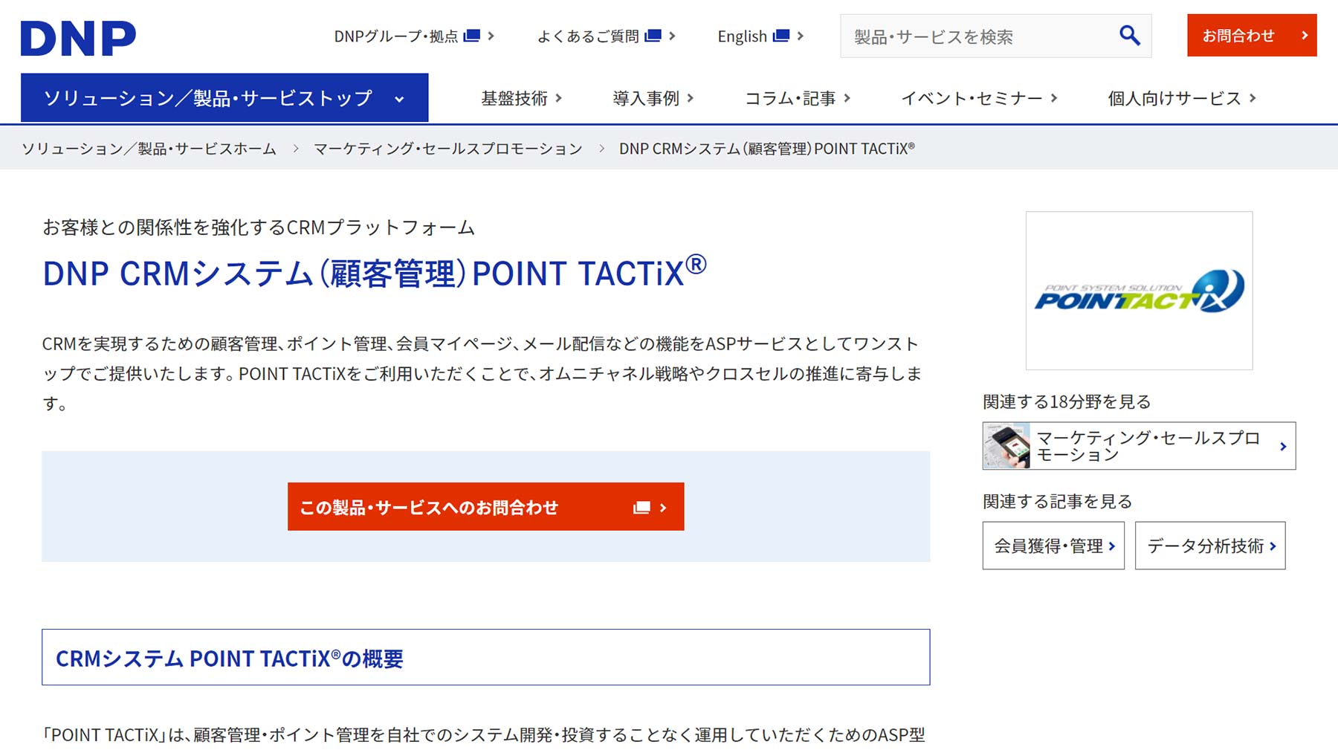Click the お客様との関係性を強化するCRMプラットフォーム subtitle
1338x753 pixels.
[259, 227]
